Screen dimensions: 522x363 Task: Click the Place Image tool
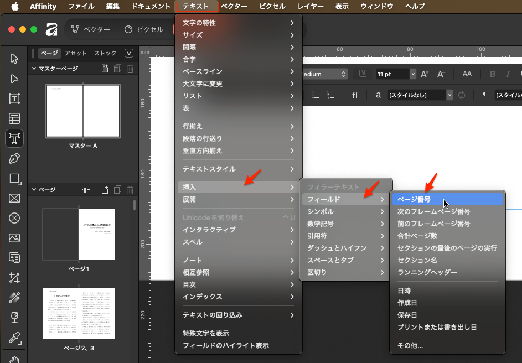point(14,238)
